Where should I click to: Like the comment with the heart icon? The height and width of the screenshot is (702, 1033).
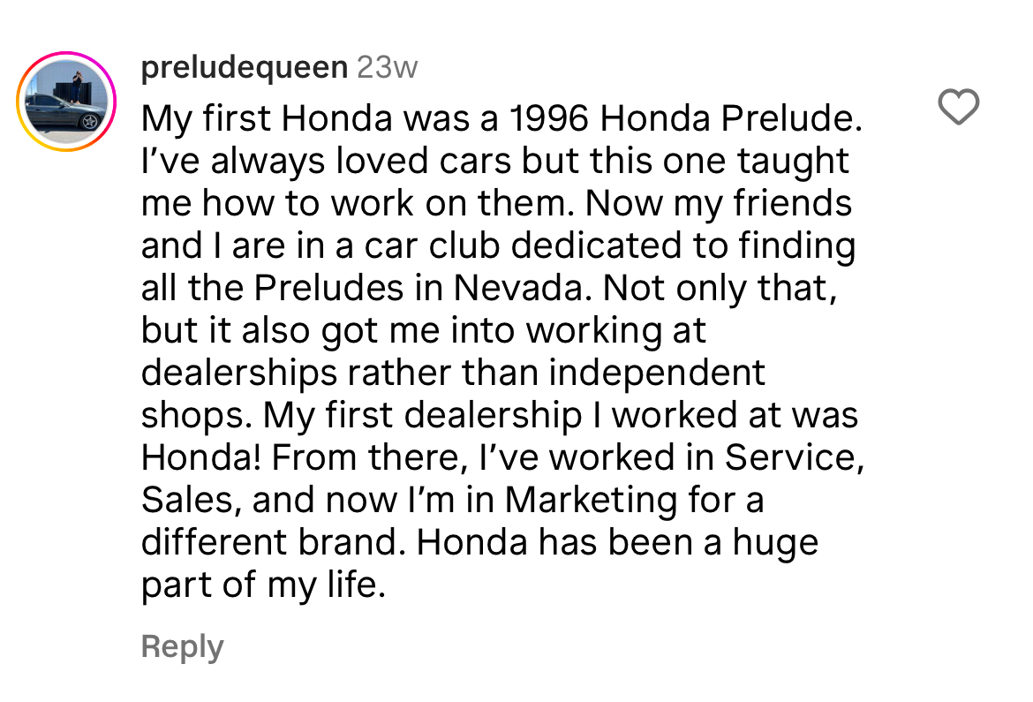pyautogui.click(x=957, y=108)
